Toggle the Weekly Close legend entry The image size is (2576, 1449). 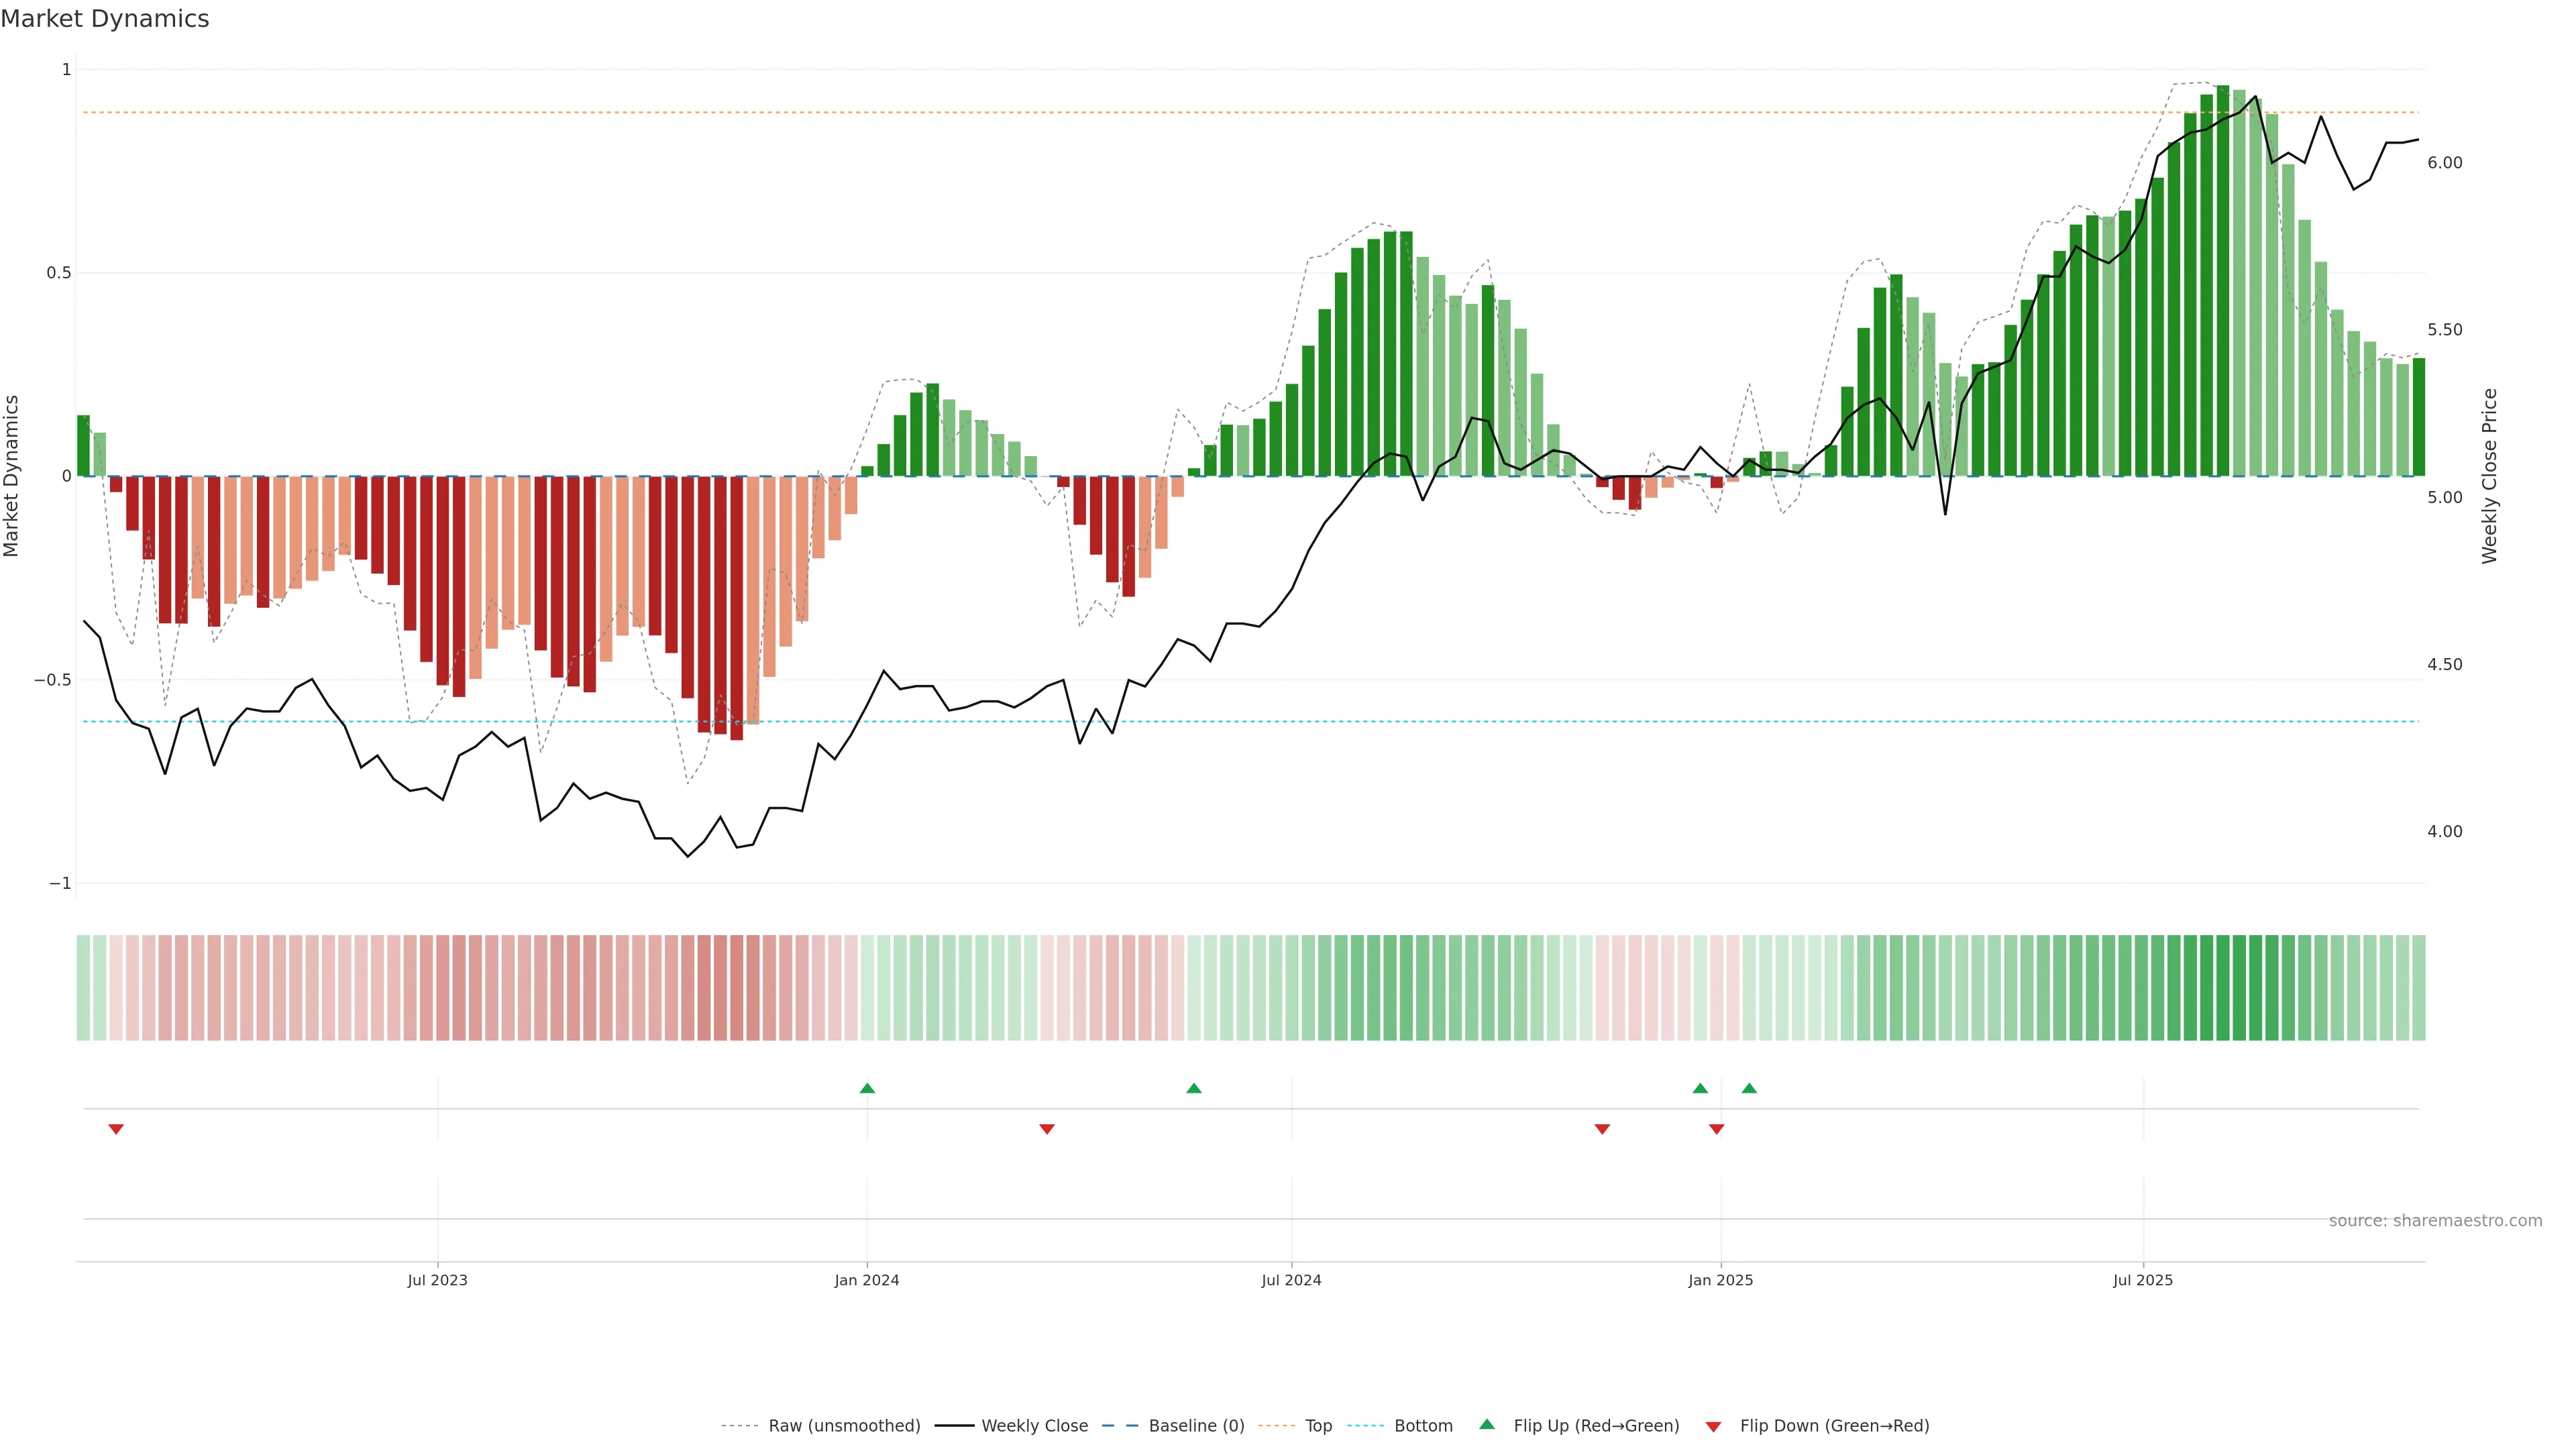[x=1034, y=1426]
